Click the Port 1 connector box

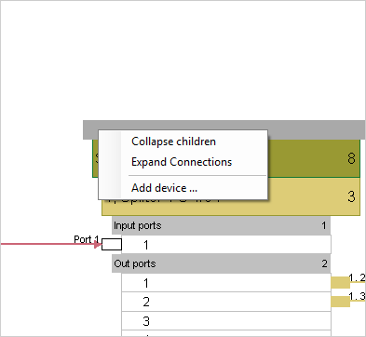point(112,245)
